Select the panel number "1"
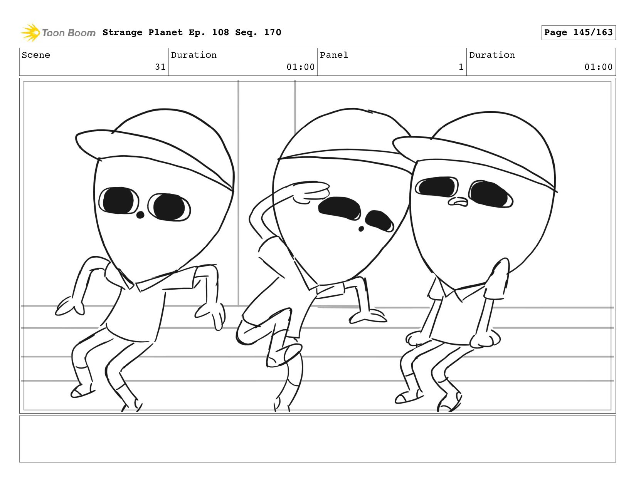The width and height of the screenshot is (636, 491). point(461,67)
